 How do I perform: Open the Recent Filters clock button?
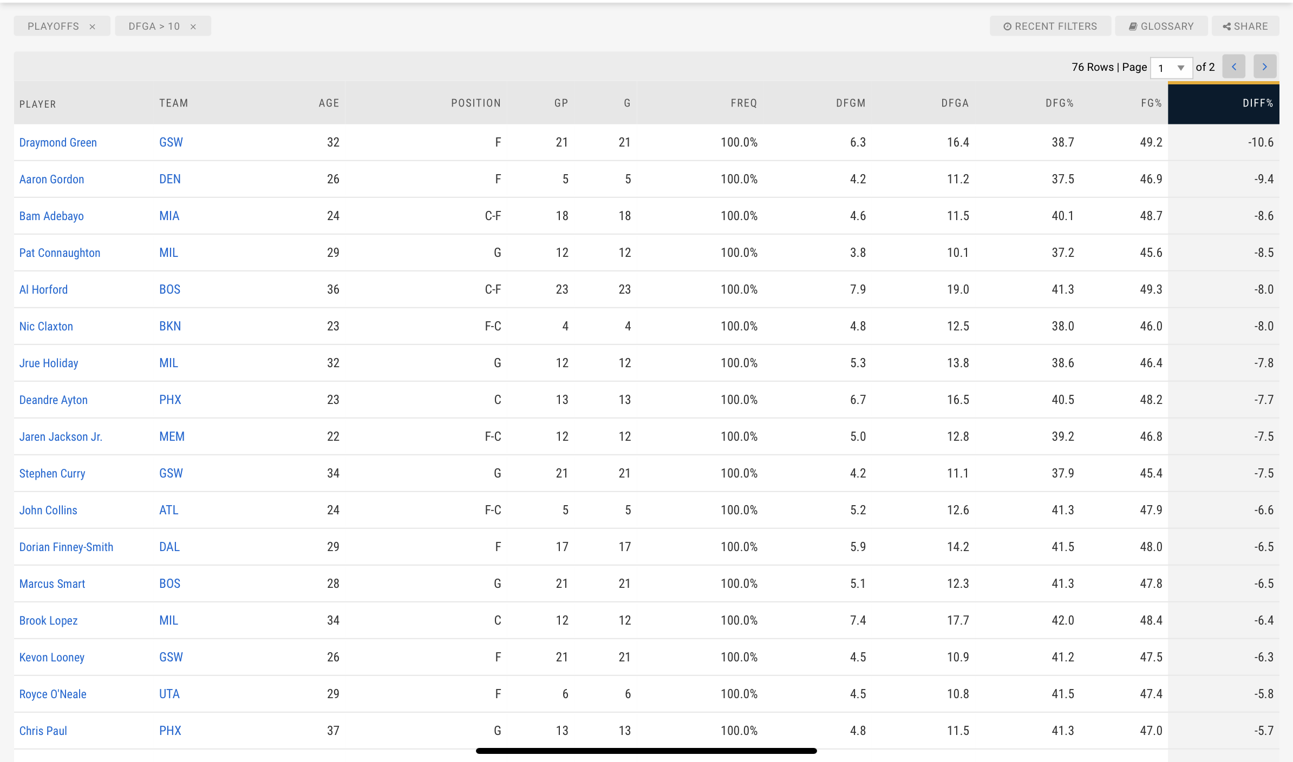1050,26
